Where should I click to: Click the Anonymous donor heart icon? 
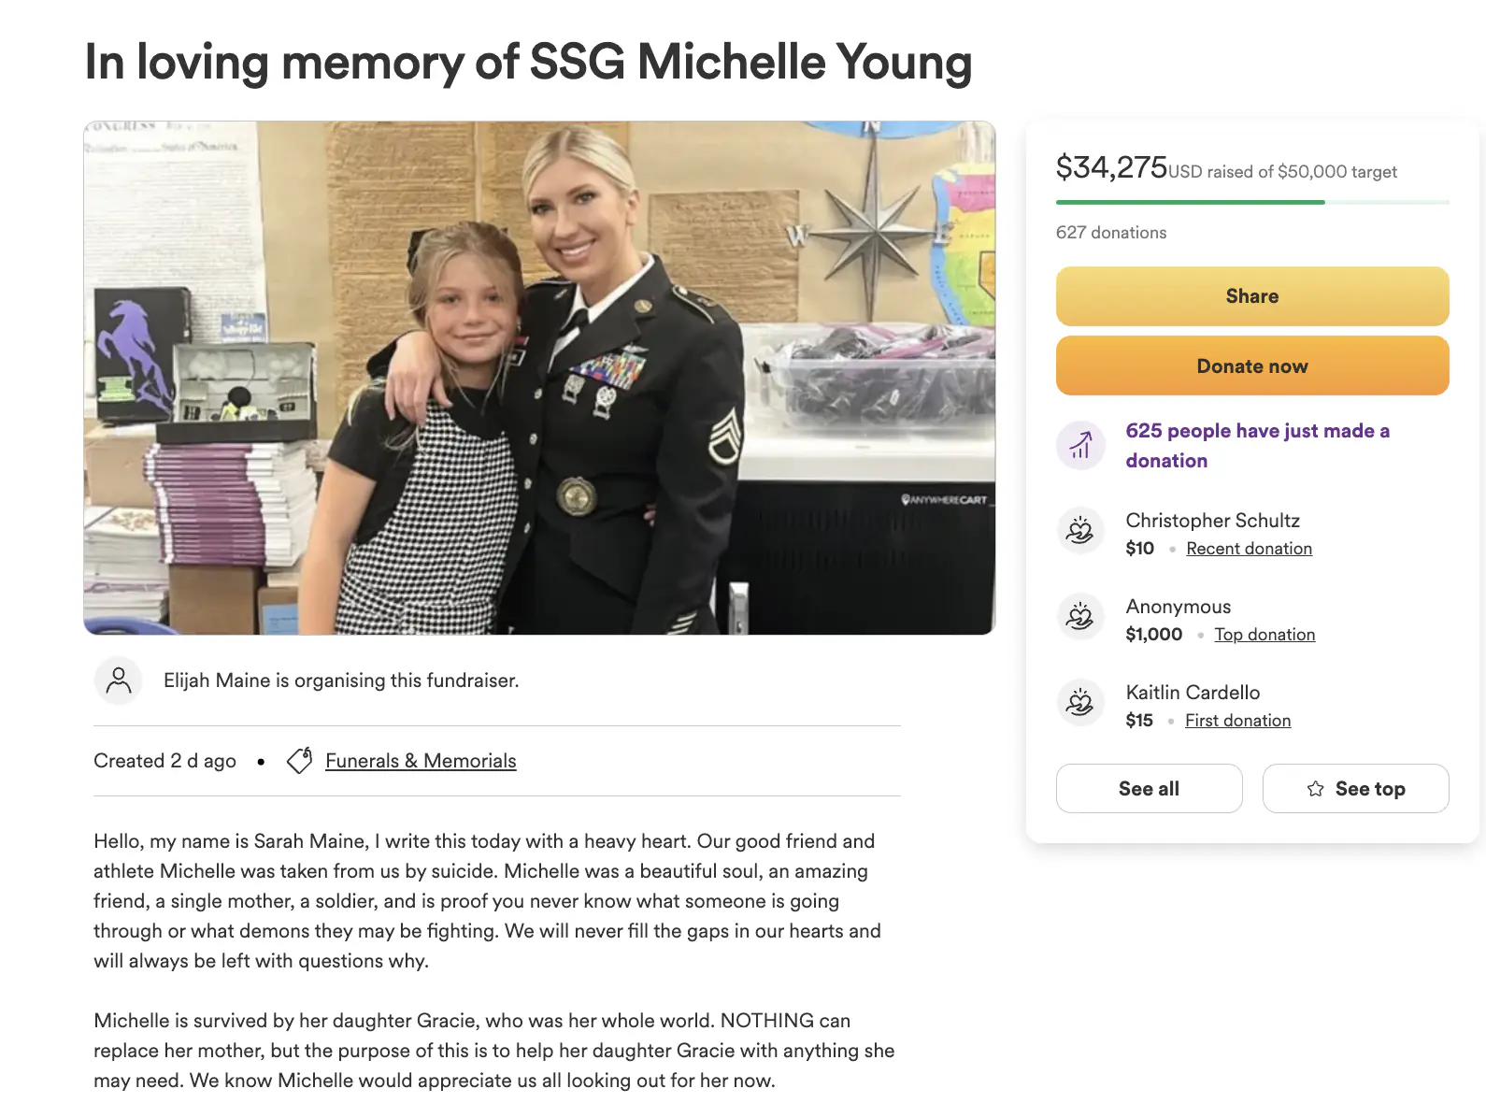click(x=1080, y=617)
